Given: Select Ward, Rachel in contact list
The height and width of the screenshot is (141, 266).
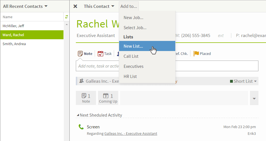Looking at the screenshot, I should [32, 35].
